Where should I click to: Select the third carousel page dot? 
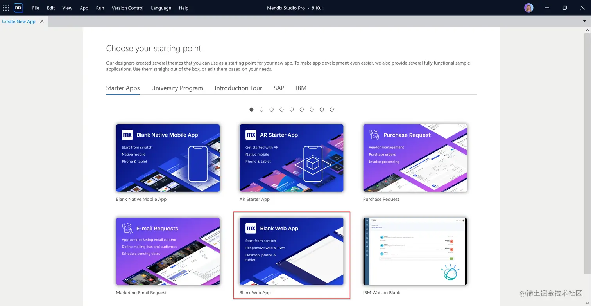coord(272,110)
